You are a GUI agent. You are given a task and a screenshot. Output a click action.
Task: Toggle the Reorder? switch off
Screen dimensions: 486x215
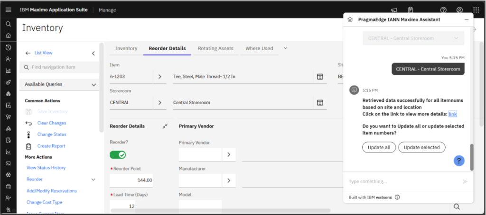118,155
